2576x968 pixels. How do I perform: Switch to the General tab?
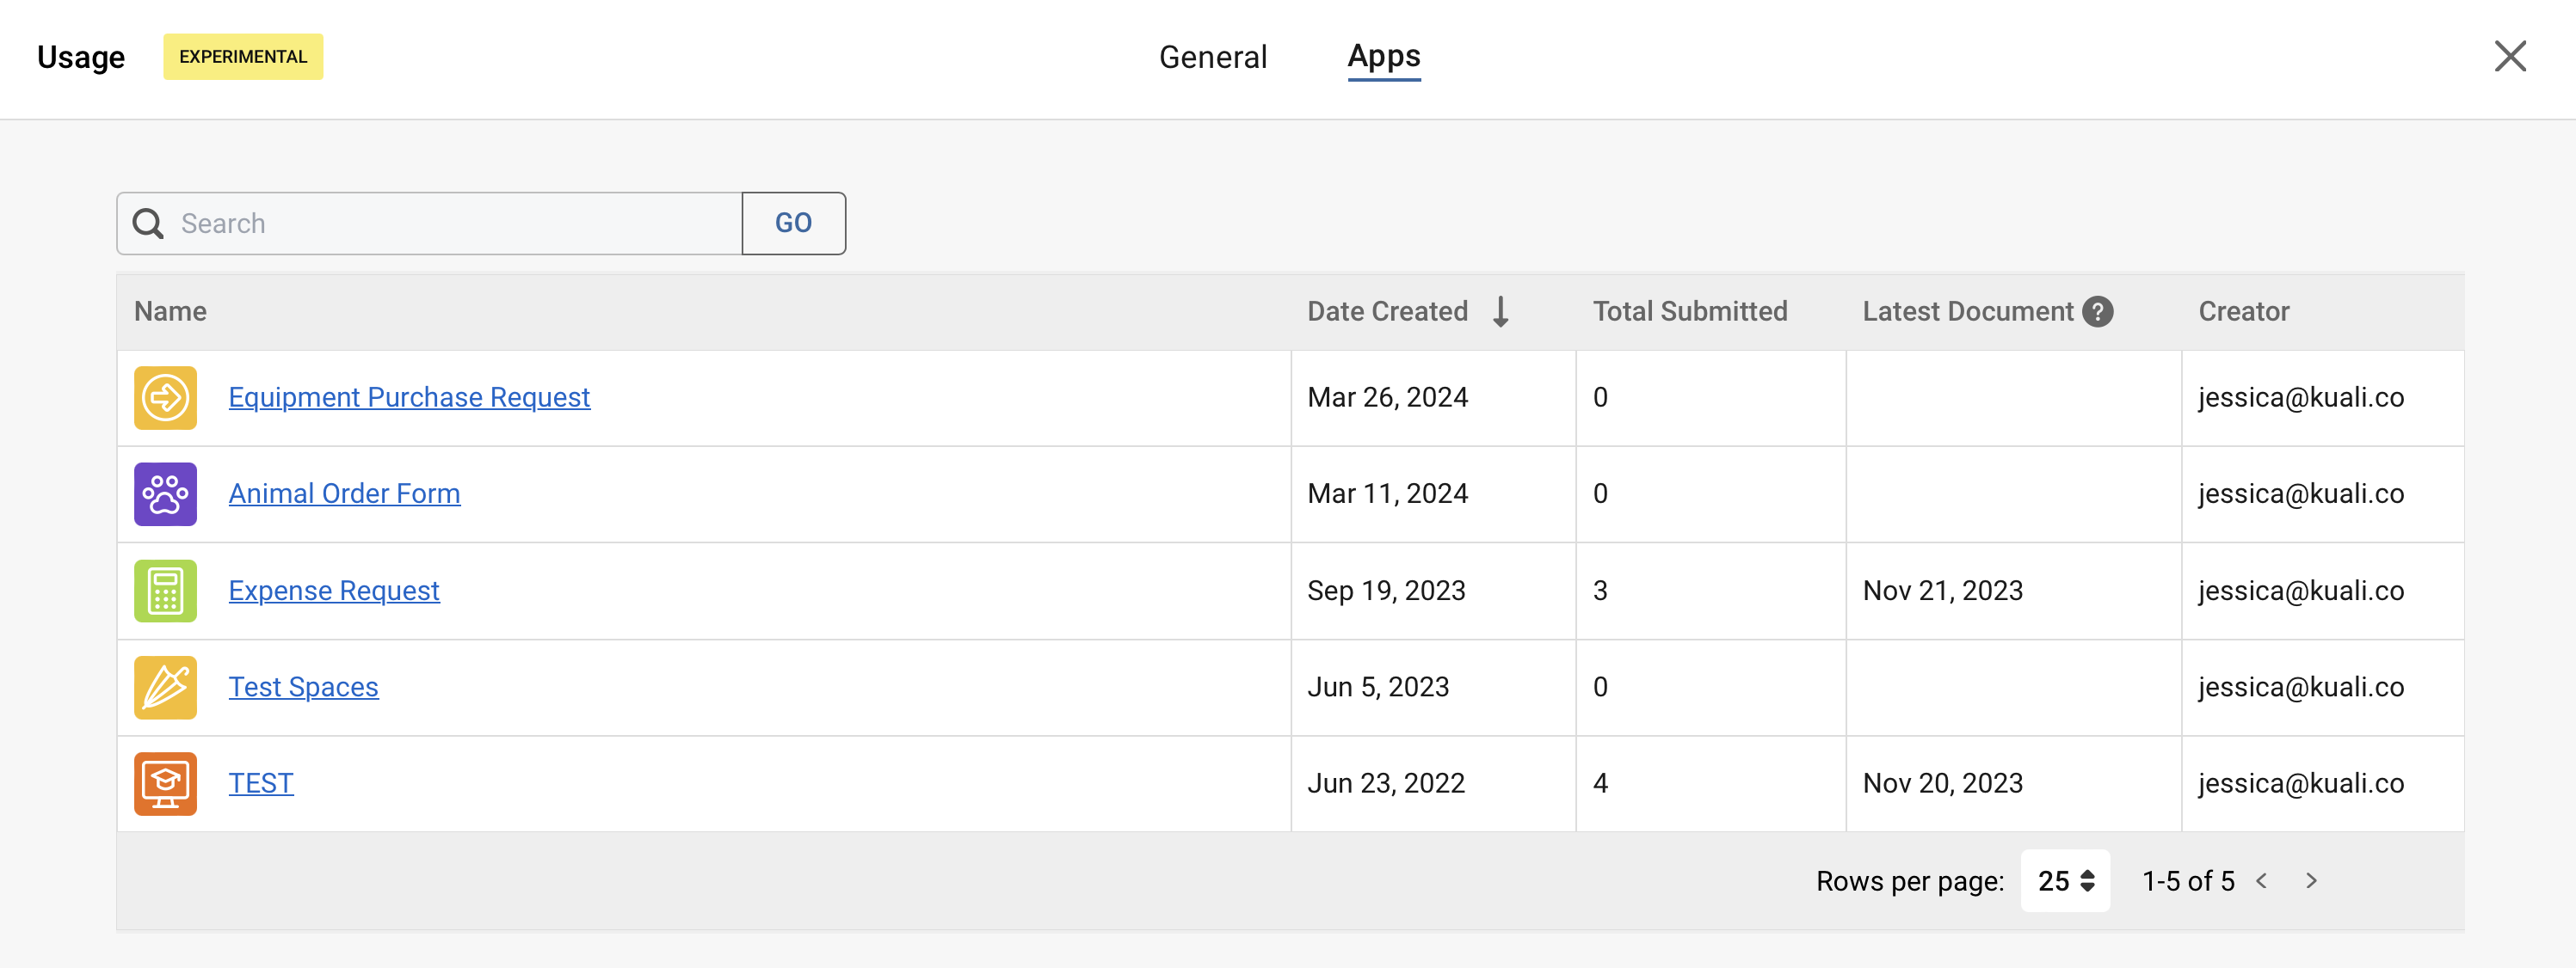coord(1213,57)
